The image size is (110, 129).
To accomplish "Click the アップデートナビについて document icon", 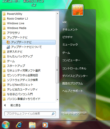I will point(8,47).
